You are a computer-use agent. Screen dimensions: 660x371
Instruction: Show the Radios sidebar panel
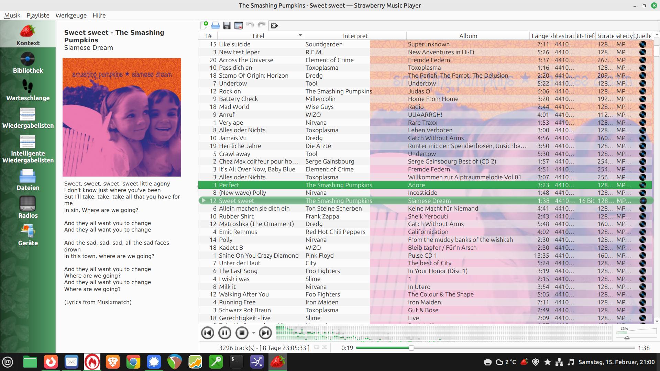point(28,207)
